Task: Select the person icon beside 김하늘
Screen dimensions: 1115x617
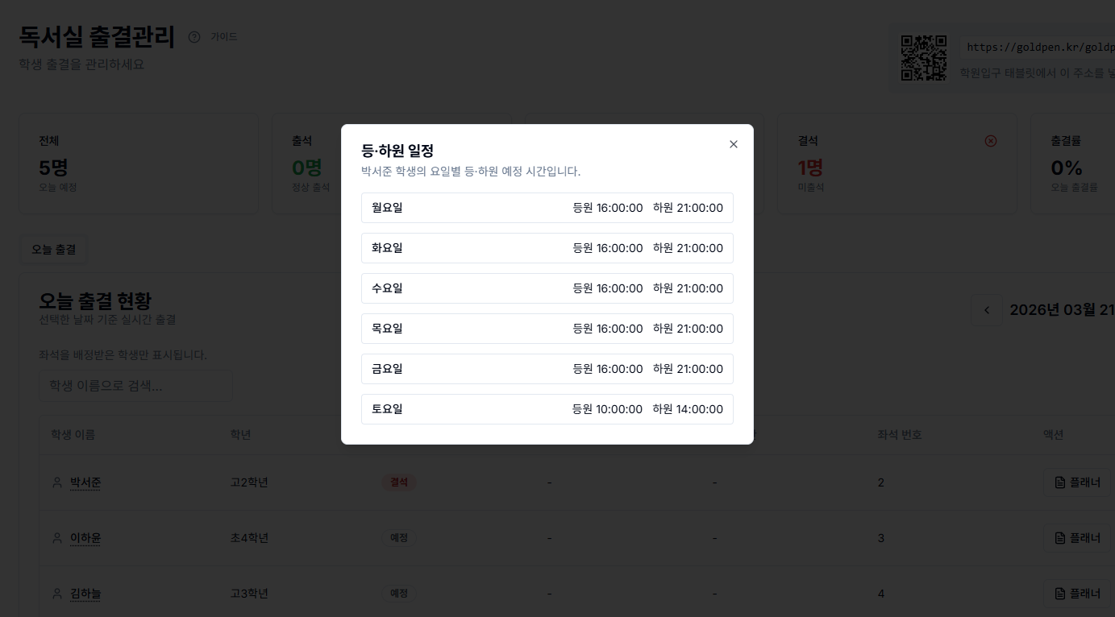Action: pyautogui.click(x=56, y=594)
